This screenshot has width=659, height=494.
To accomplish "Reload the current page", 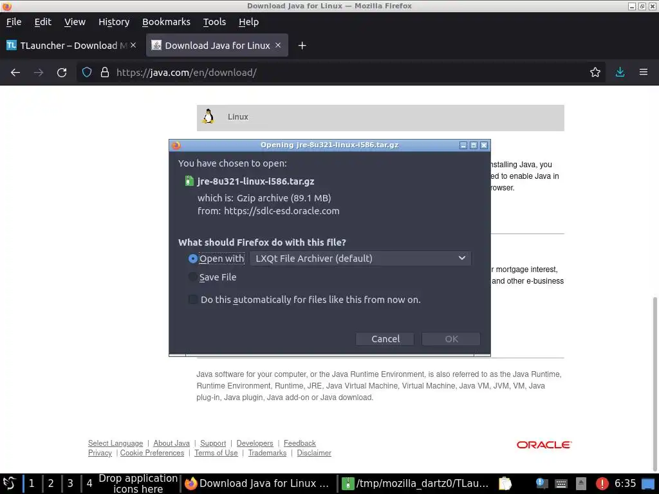I will coord(62,72).
